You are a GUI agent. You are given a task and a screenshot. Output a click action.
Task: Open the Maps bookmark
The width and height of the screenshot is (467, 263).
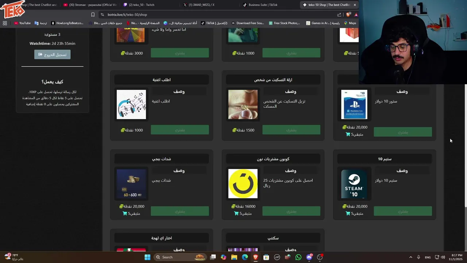(350, 23)
